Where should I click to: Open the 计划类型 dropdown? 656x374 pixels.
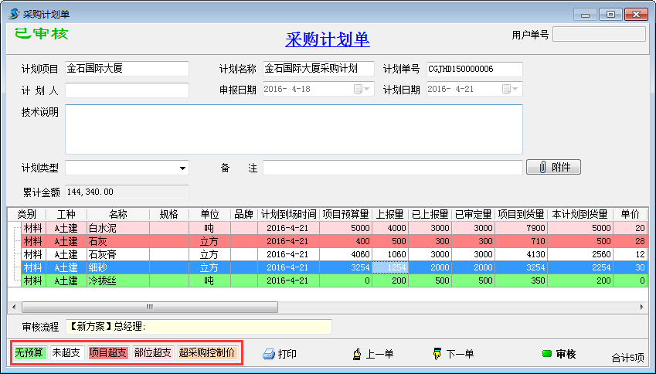click(183, 168)
